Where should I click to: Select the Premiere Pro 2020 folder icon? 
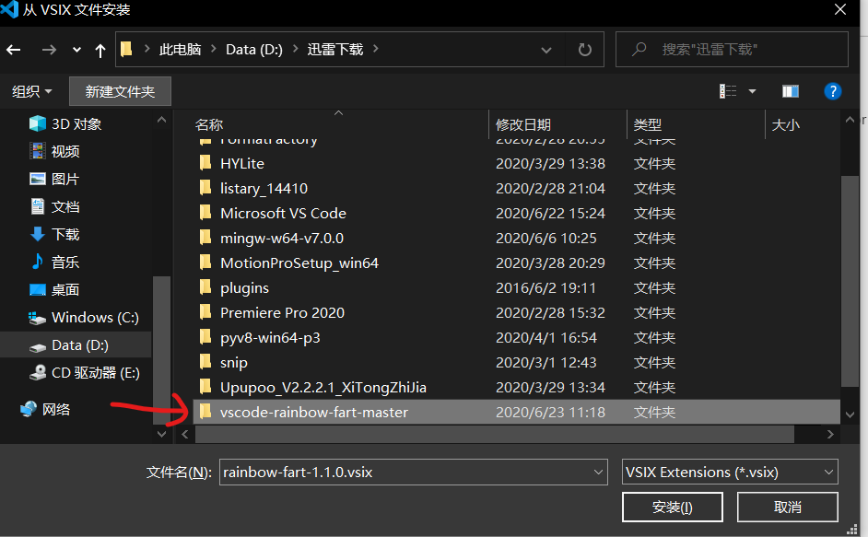[x=205, y=312]
